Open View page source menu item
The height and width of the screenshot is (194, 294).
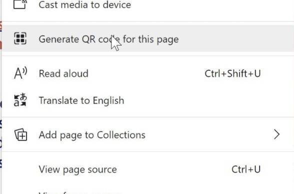pyautogui.click(x=148, y=169)
